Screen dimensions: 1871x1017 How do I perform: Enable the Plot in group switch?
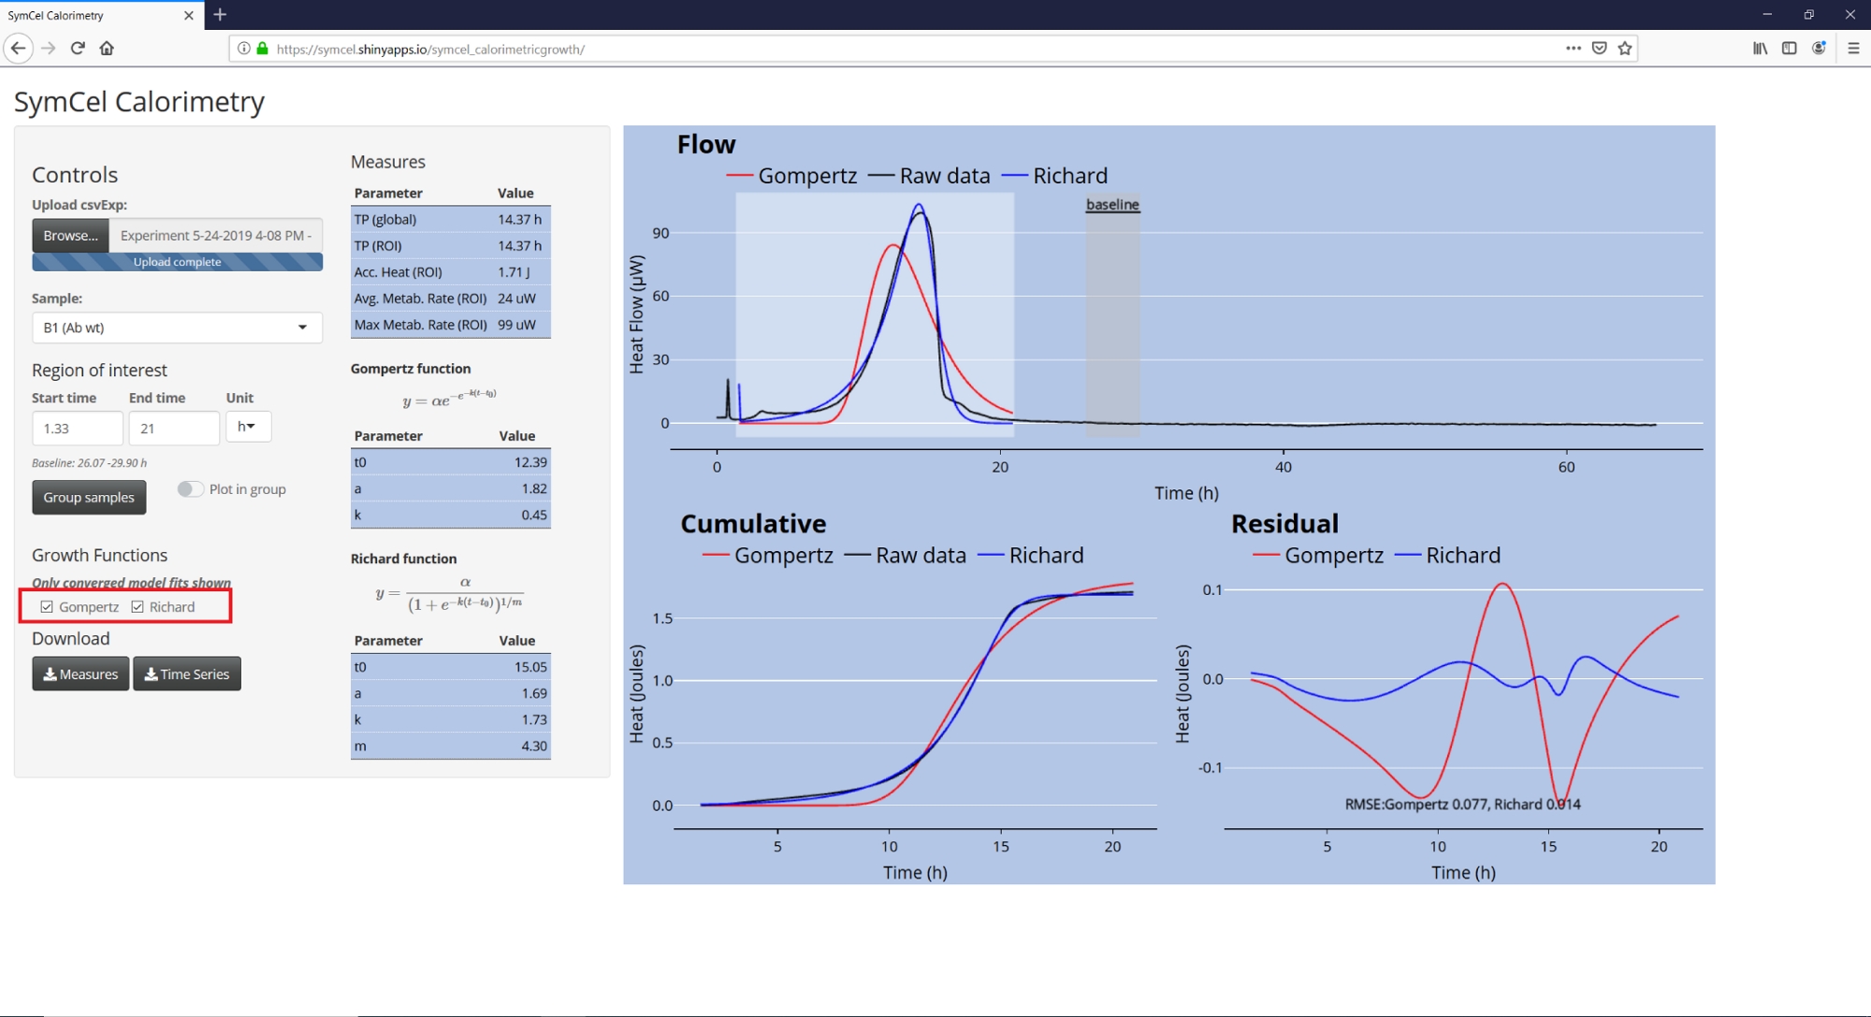point(190,489)
